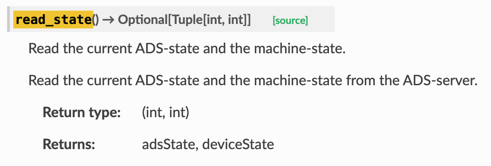Click the 'Returns:' field label
Viewport: 491px width, 166px height.
[x=69, y=144]
